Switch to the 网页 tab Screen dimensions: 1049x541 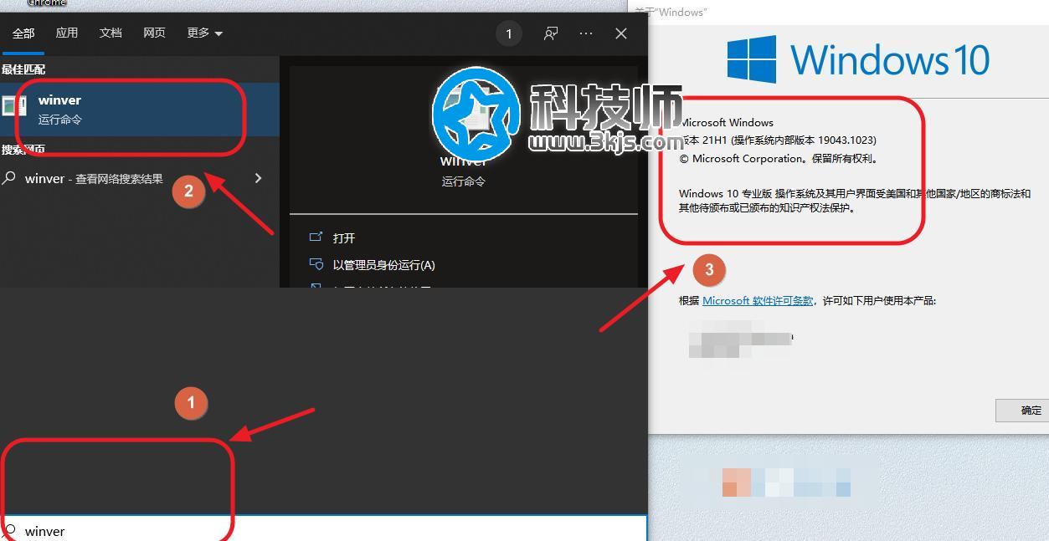pyautogui.click(x=154, y=33)
